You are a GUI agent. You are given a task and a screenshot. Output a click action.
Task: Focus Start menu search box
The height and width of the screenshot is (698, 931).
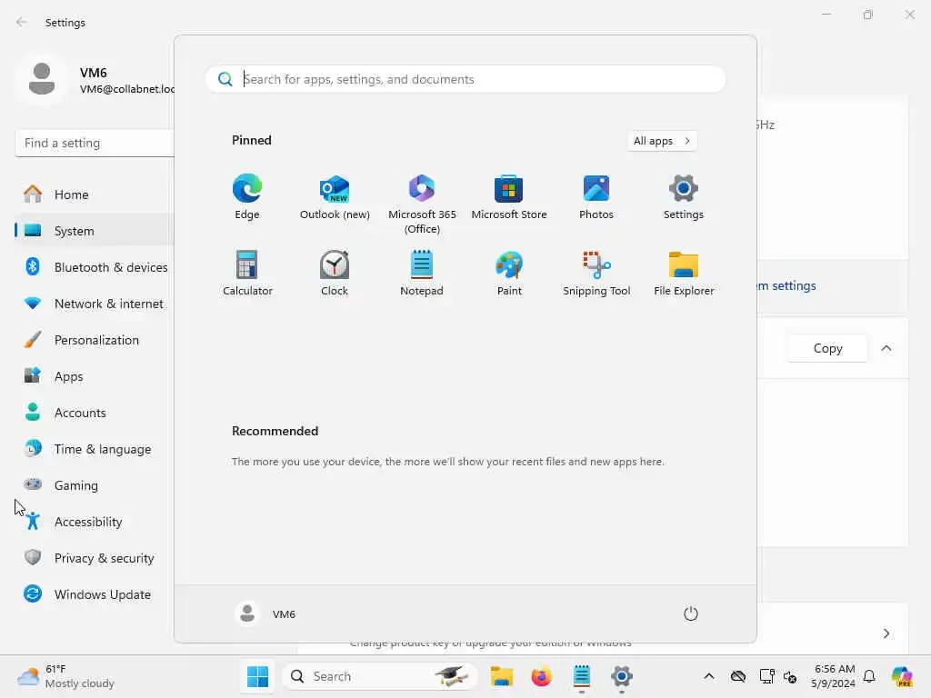coord(465,79)
